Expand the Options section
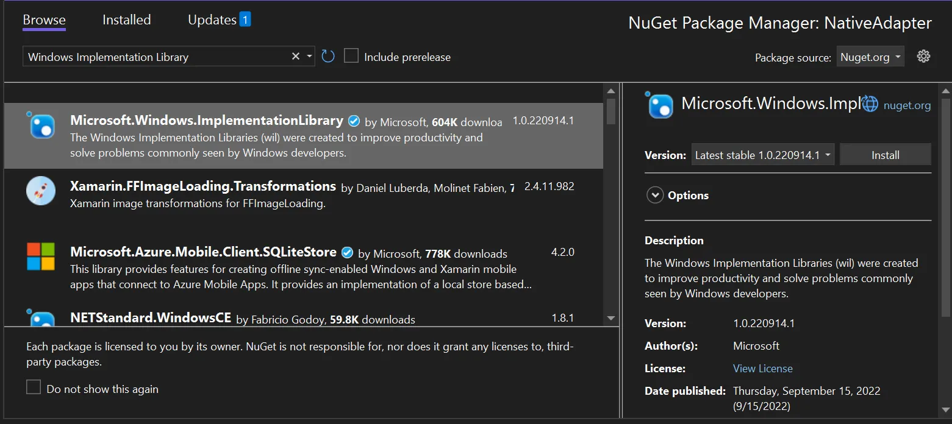Screen dimensions: 952x424 (655, 194)
